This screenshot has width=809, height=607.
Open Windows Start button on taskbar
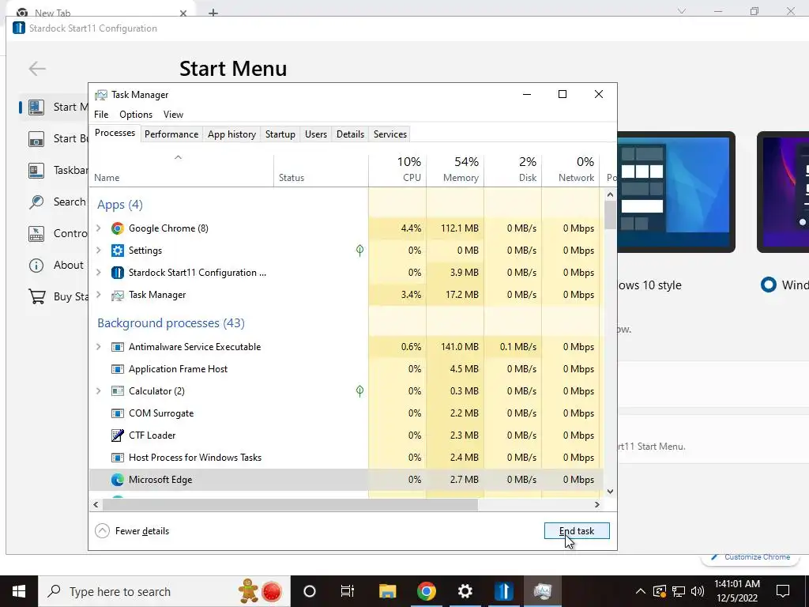[x=19, y=591]
